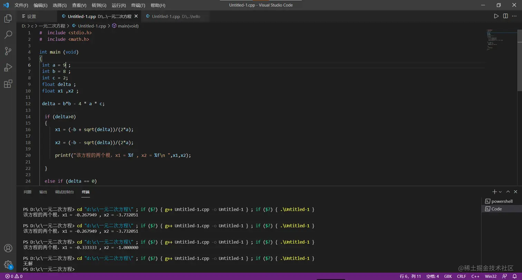
Task: Run the code with play button
Action: click(x=496, y=16)
